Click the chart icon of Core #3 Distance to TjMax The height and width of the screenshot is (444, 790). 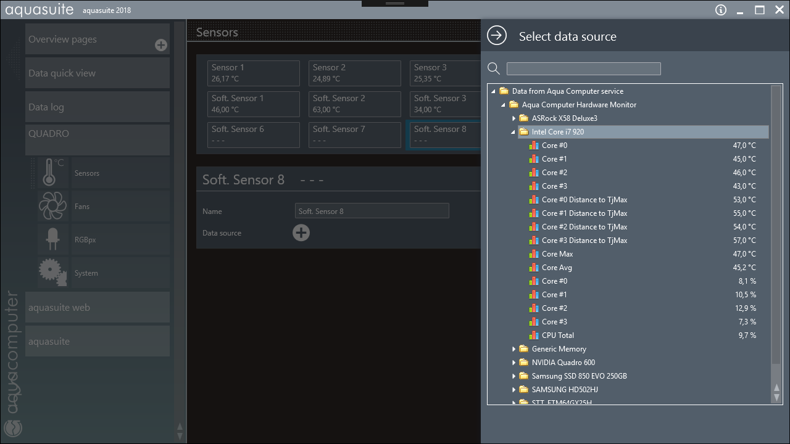click(x=534, y=240)
